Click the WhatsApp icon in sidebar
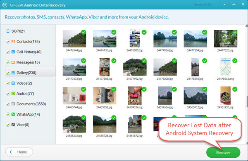 [x=13, y=114]
